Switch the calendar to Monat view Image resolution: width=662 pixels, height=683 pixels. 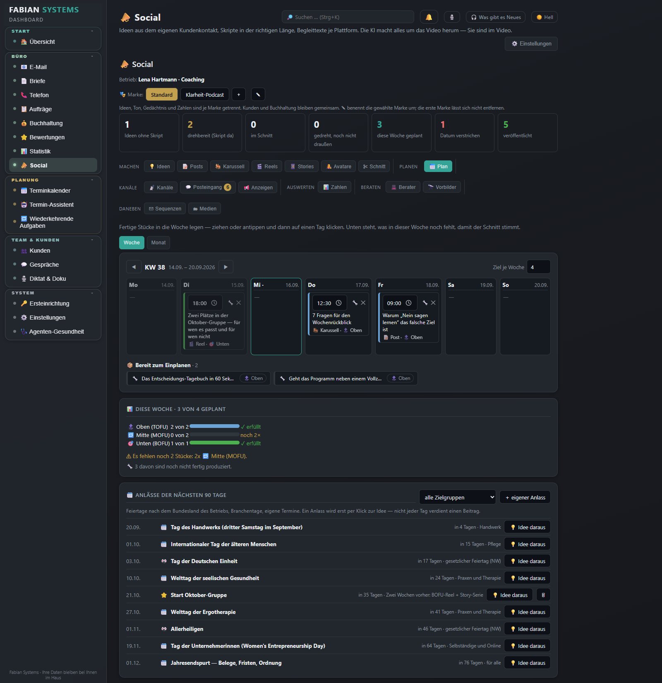158,242
